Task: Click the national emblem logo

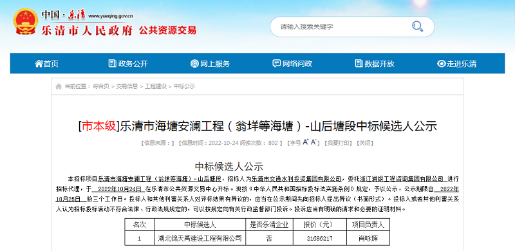Action: (25, 21)
